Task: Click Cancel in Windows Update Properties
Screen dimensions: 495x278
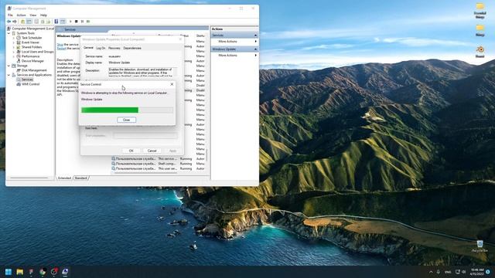Action: [x=152, y=151]
